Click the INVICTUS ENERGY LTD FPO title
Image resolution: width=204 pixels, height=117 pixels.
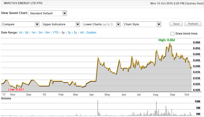(23, 3)
